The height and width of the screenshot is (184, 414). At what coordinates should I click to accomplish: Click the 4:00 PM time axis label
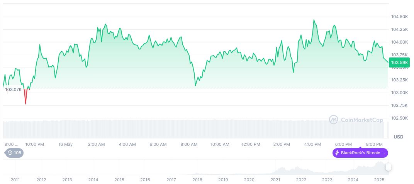pyautogui.click(x=312, y=144)
